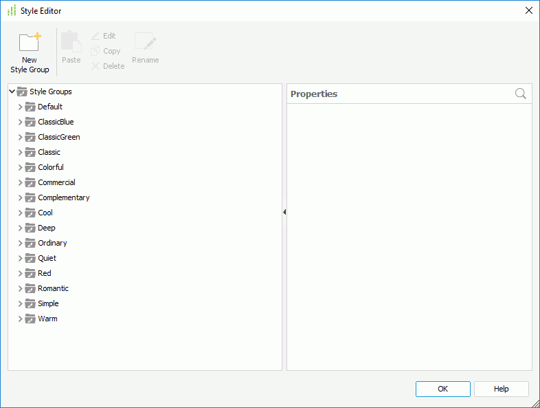Expand the Colorful style group
The height and width of the screenshot is (408, 540).
tap(21, 167)
